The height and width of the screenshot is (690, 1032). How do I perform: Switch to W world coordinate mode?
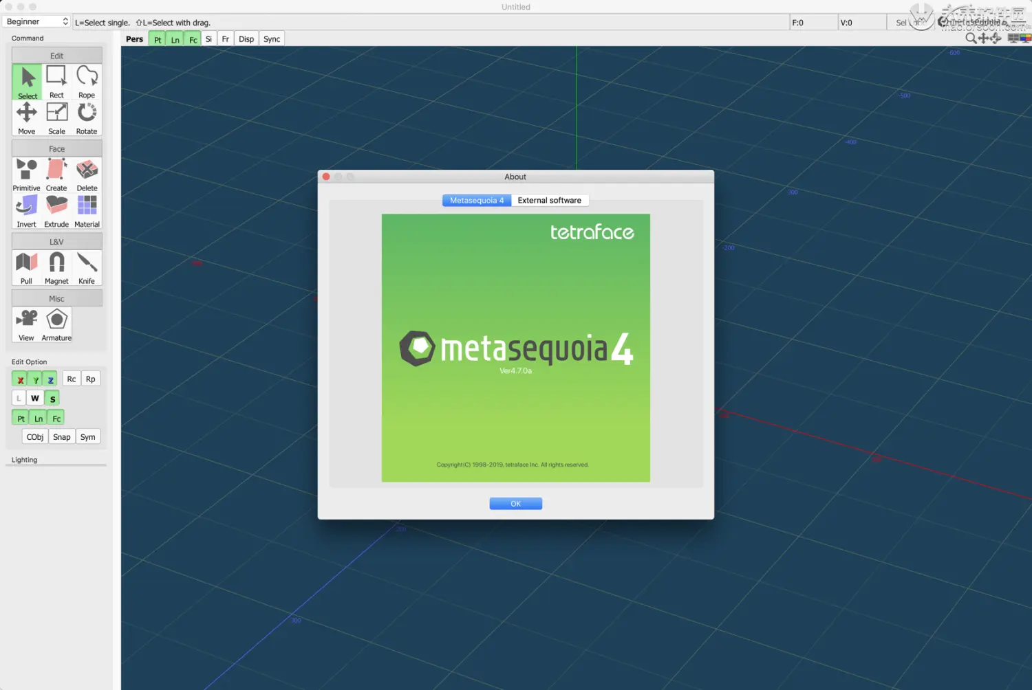point(35,399)
